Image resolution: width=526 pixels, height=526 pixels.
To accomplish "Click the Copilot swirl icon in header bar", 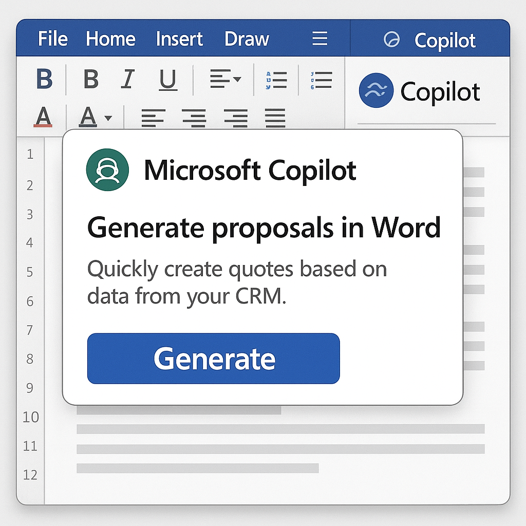I will click(x=391, y=39).
